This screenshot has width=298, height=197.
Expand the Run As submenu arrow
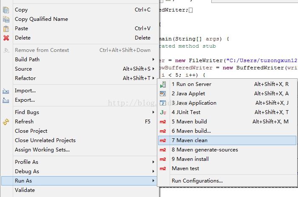tap(153, 181)
